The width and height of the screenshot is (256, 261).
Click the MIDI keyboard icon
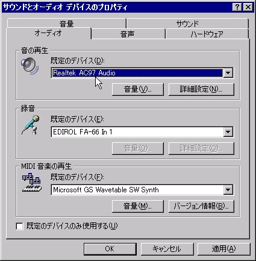coord(32,183)
